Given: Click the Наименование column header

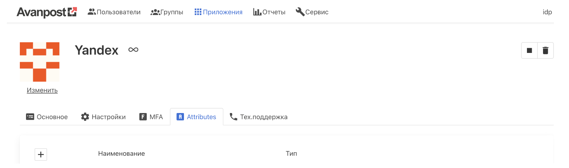Looking at the screenshot, I should point(121,154).
